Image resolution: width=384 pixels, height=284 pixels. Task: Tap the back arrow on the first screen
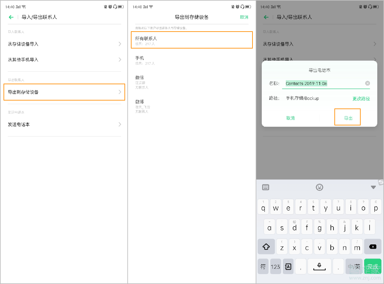pyautogui.click(x=11, y=17)
